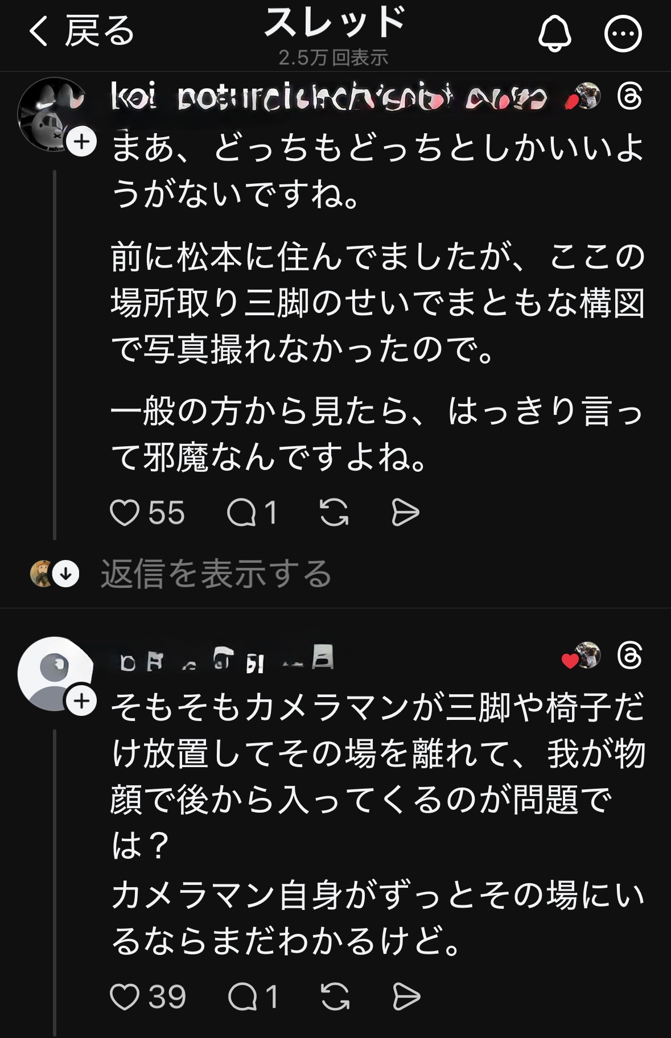Share the first reply via send icon
Screen dimensions: 671x1038
point(405,513)
